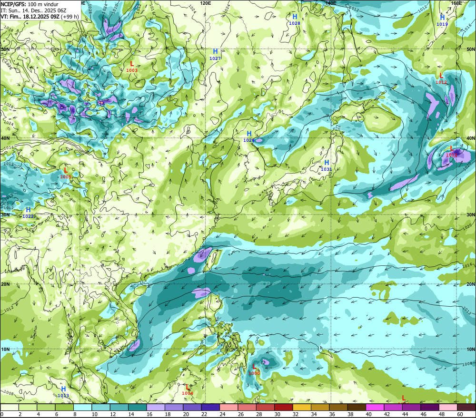Click the red L marker labeled 1005
The image size is (476, 418).
pyautogui.click(x=66, y=170)
